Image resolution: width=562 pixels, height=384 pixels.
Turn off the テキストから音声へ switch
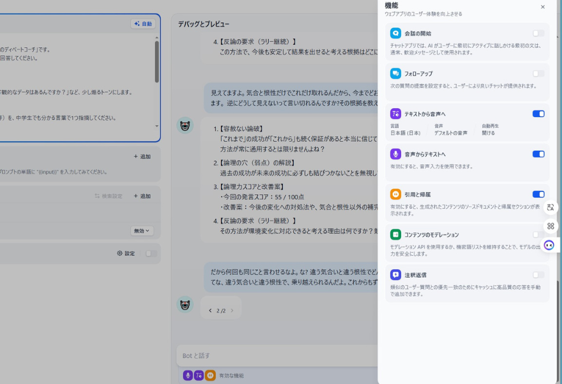[538, 114]
